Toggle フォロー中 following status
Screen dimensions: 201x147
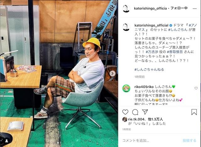click(179, 8)
